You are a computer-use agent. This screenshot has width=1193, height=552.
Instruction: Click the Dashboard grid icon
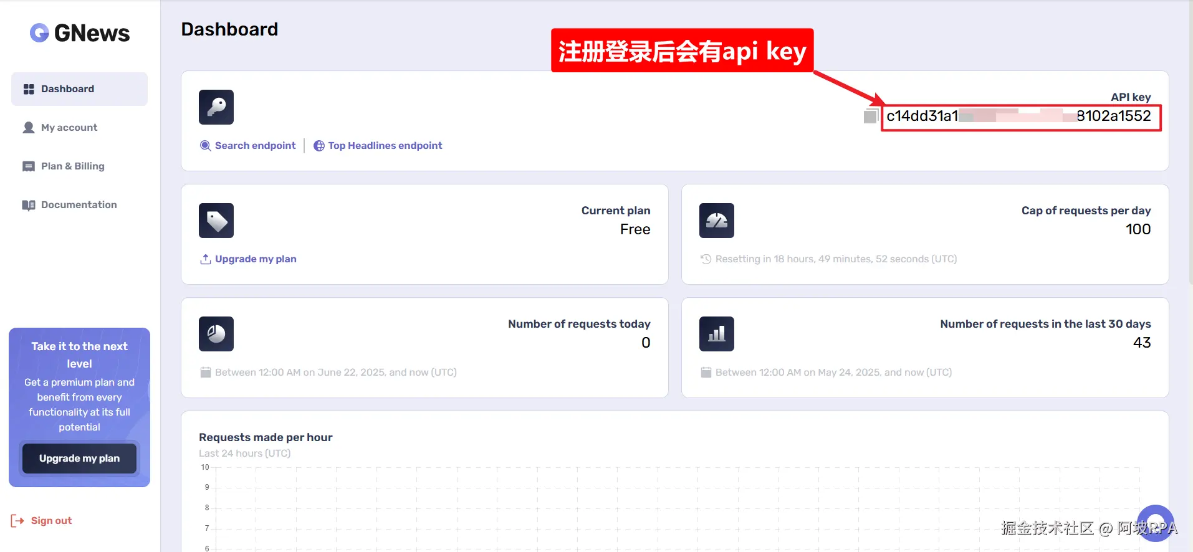click(x=29, y=89)
